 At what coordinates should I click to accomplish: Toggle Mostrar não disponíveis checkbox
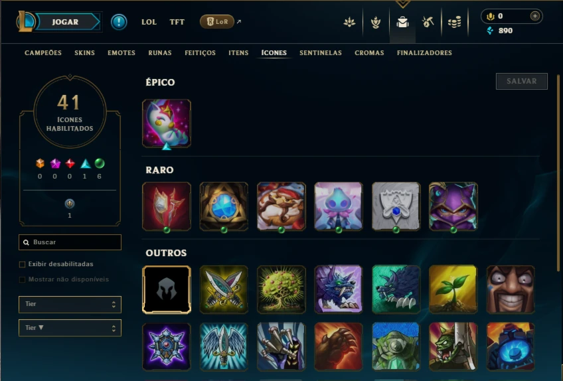(23, 279)
